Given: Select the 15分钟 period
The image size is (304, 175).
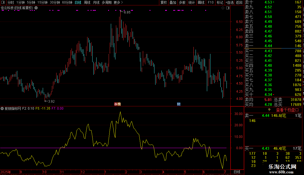Looking at the screenshot, I should coord(42,2).
